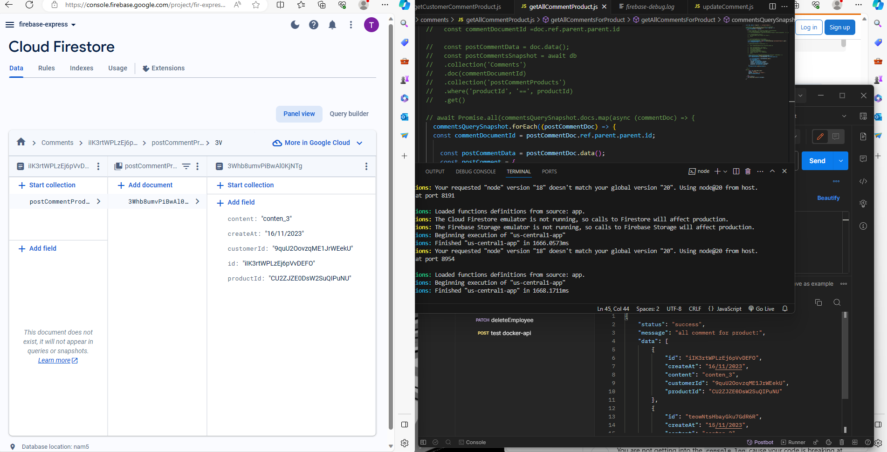
Task: Select Panel view mode
Action: (299, 114)
